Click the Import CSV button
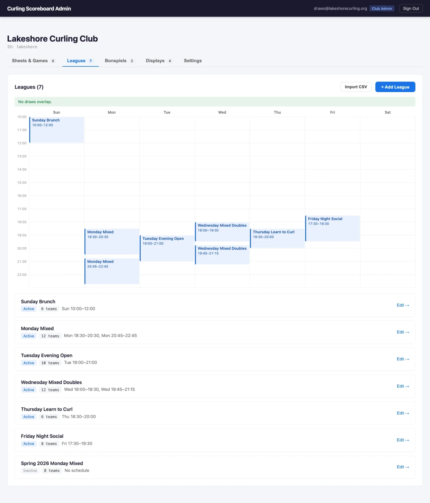The width and height of the screenshot is (430, 503). click(x=356, y=87)
